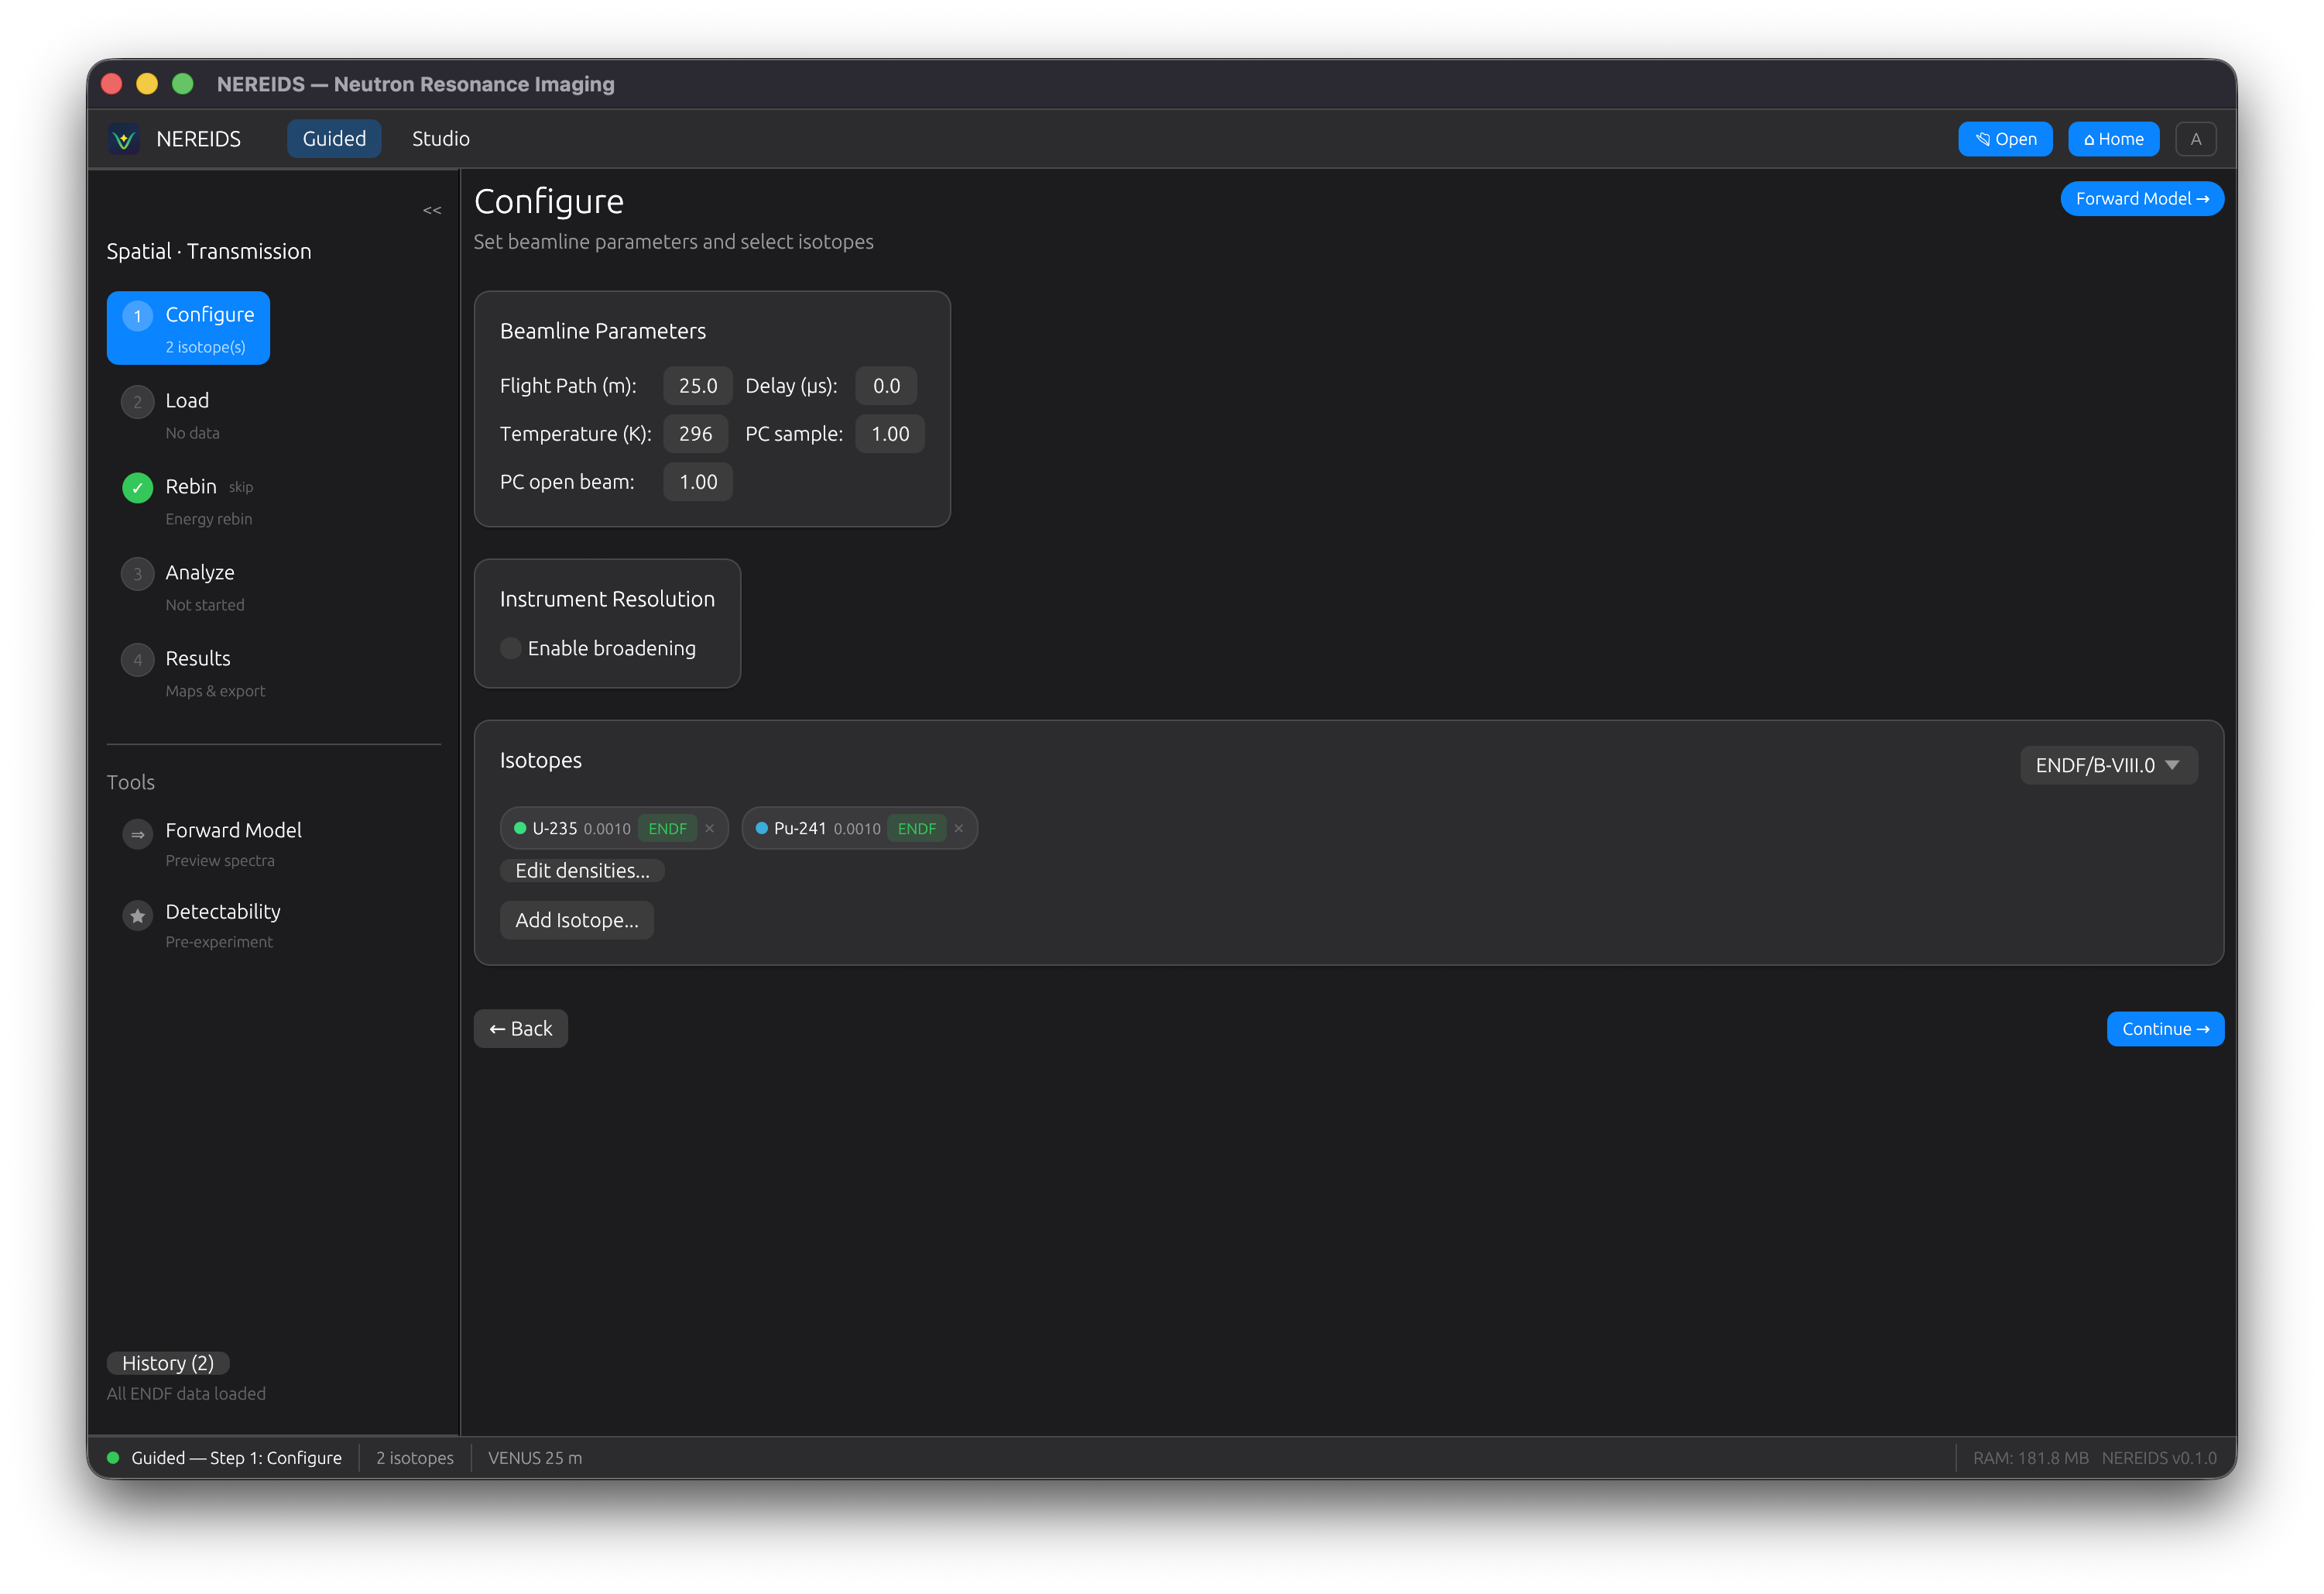Screen dimensions: 2324x1594
Task: Open the ENDF/B-VIII.0 library dropdown
Action: (2108, 764)
